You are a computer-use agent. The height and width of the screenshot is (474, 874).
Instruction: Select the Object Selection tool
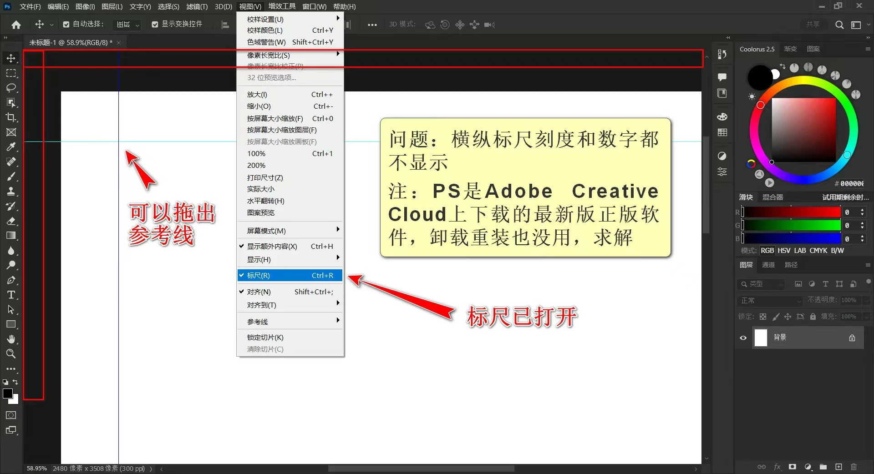click(11, 103)
